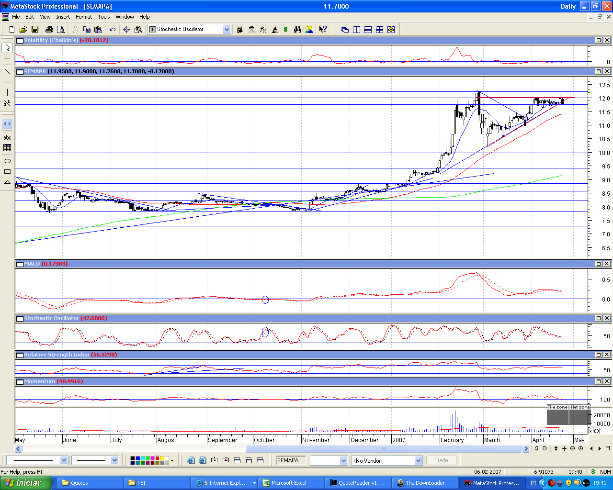Paste using the clipboard icon
This screenshot has width=613, height=490.
pos(98,29)
